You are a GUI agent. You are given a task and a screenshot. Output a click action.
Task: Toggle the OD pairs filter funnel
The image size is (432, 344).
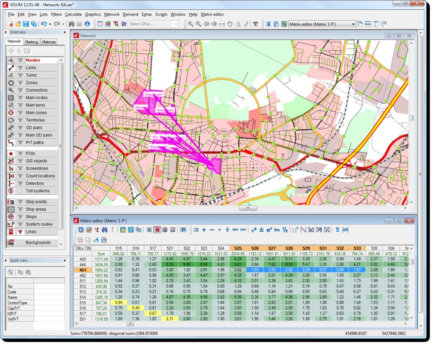click(x=20, y=127)
